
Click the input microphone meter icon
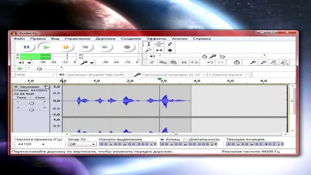pyautogui.click(x=84, y=63)
